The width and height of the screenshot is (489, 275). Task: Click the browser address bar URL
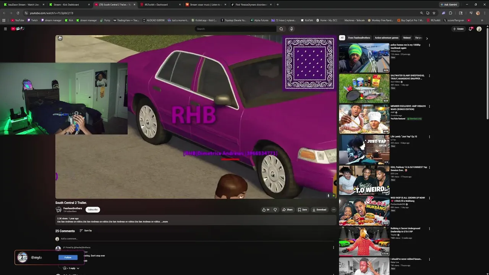[x=51, y=13]
